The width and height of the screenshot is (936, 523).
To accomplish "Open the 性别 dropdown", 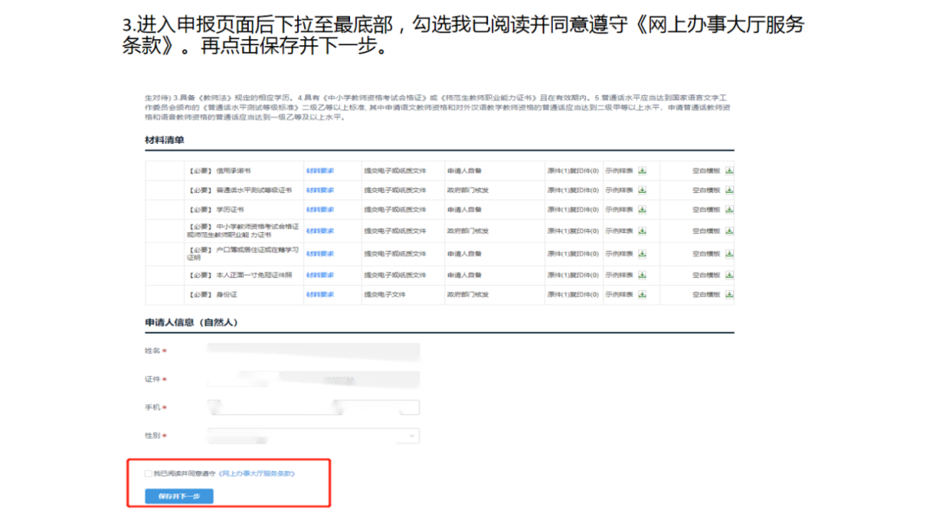I will [313, 436].
